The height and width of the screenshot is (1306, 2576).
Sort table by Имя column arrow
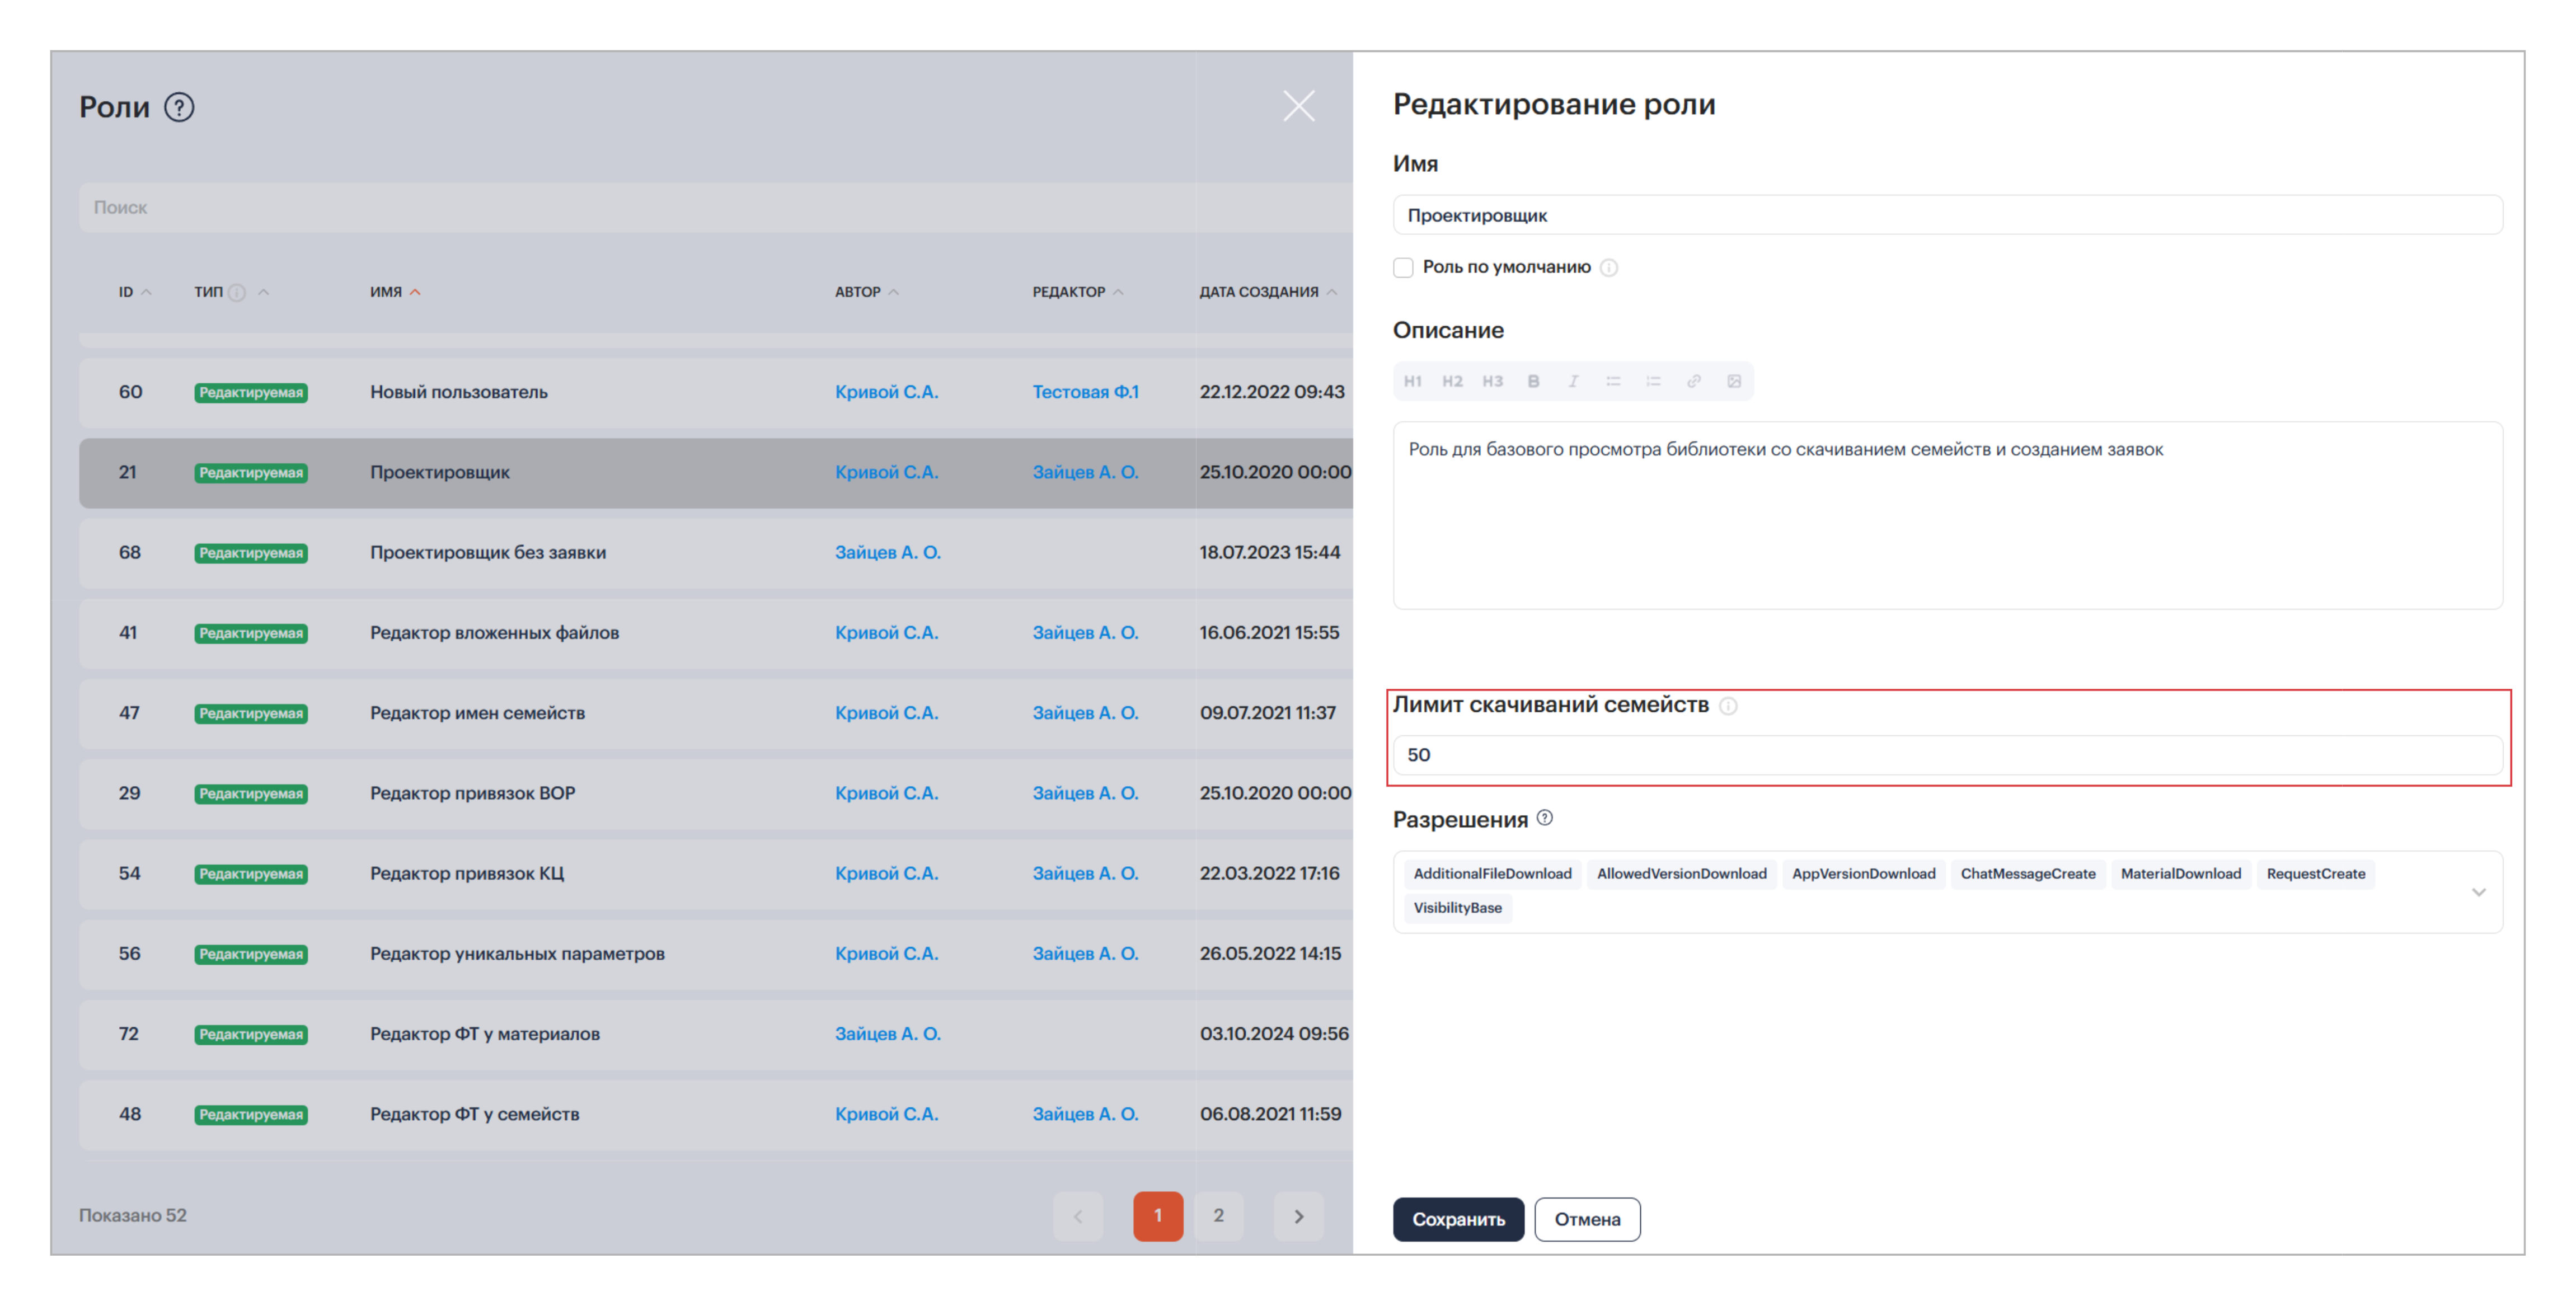click(415, 292)
